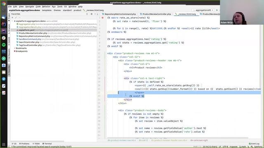Viewport: 264px width, 148px height.
Task: Open the aggregations#3 run configuration dropdown
Action: point(203,10)
